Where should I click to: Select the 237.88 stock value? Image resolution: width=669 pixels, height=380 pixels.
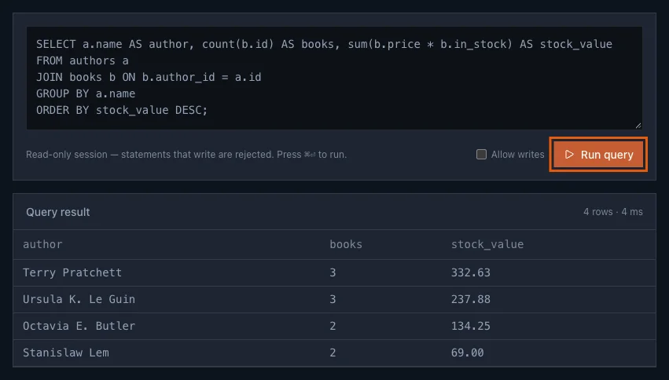(x=471, y=299)
